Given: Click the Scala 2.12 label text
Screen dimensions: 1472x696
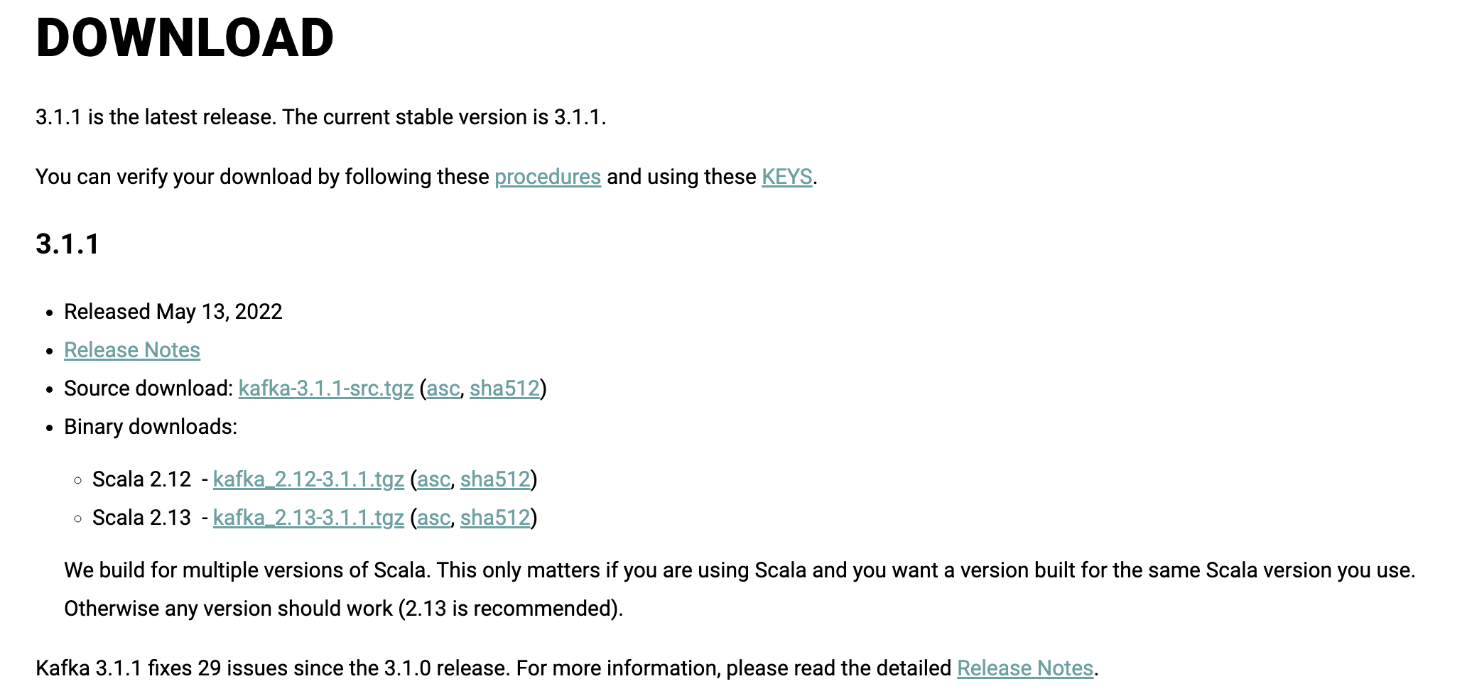Looking at the screenshot, I should pyautogui.click(x=142, y=479).
